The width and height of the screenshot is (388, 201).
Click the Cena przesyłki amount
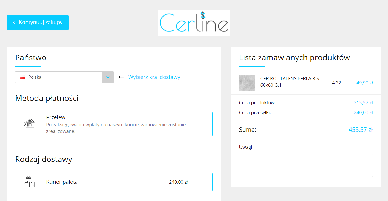click(363, 113)
